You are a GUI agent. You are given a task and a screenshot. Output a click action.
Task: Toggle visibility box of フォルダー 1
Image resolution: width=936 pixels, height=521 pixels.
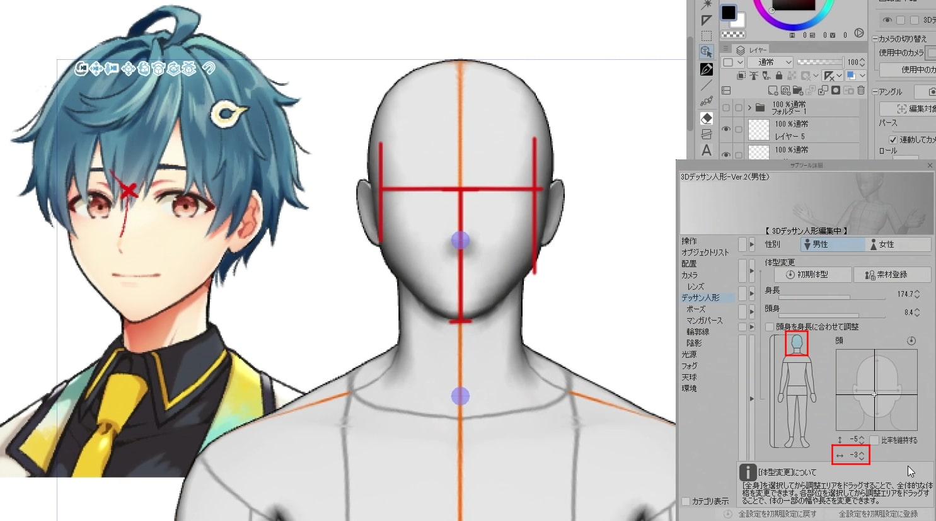point(726,108)
